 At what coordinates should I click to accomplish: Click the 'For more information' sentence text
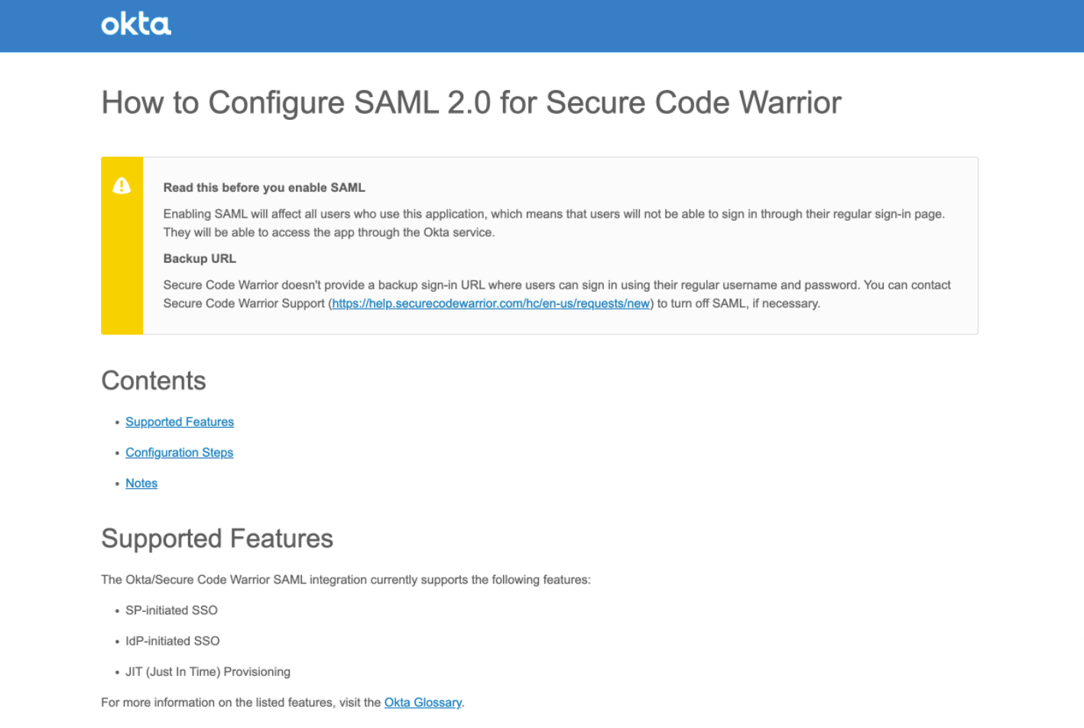coord(282,702)
